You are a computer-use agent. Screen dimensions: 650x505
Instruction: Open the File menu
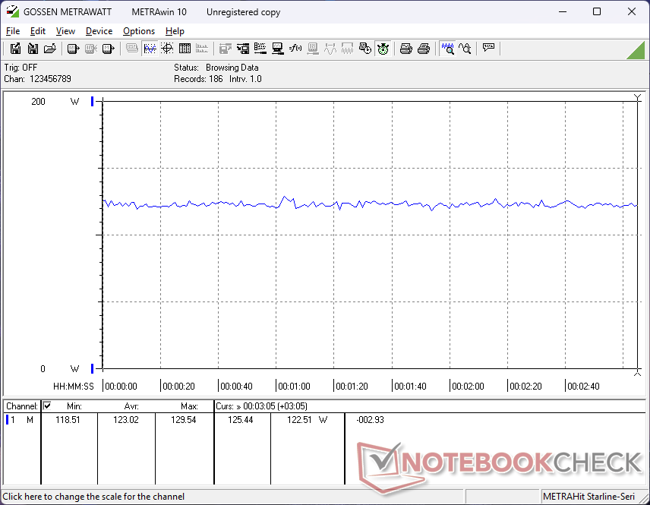[x=12, y=31]
